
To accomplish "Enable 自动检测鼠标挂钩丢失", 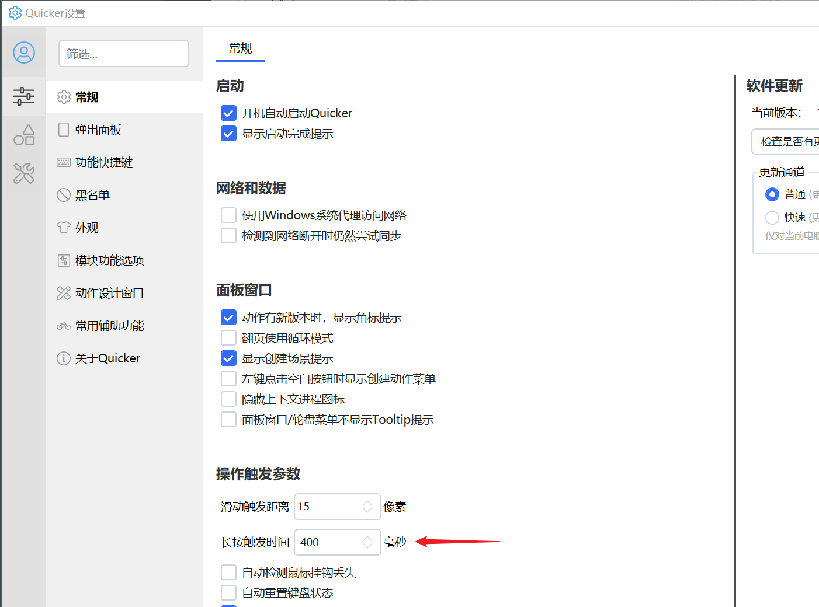I will click(229, 573).
